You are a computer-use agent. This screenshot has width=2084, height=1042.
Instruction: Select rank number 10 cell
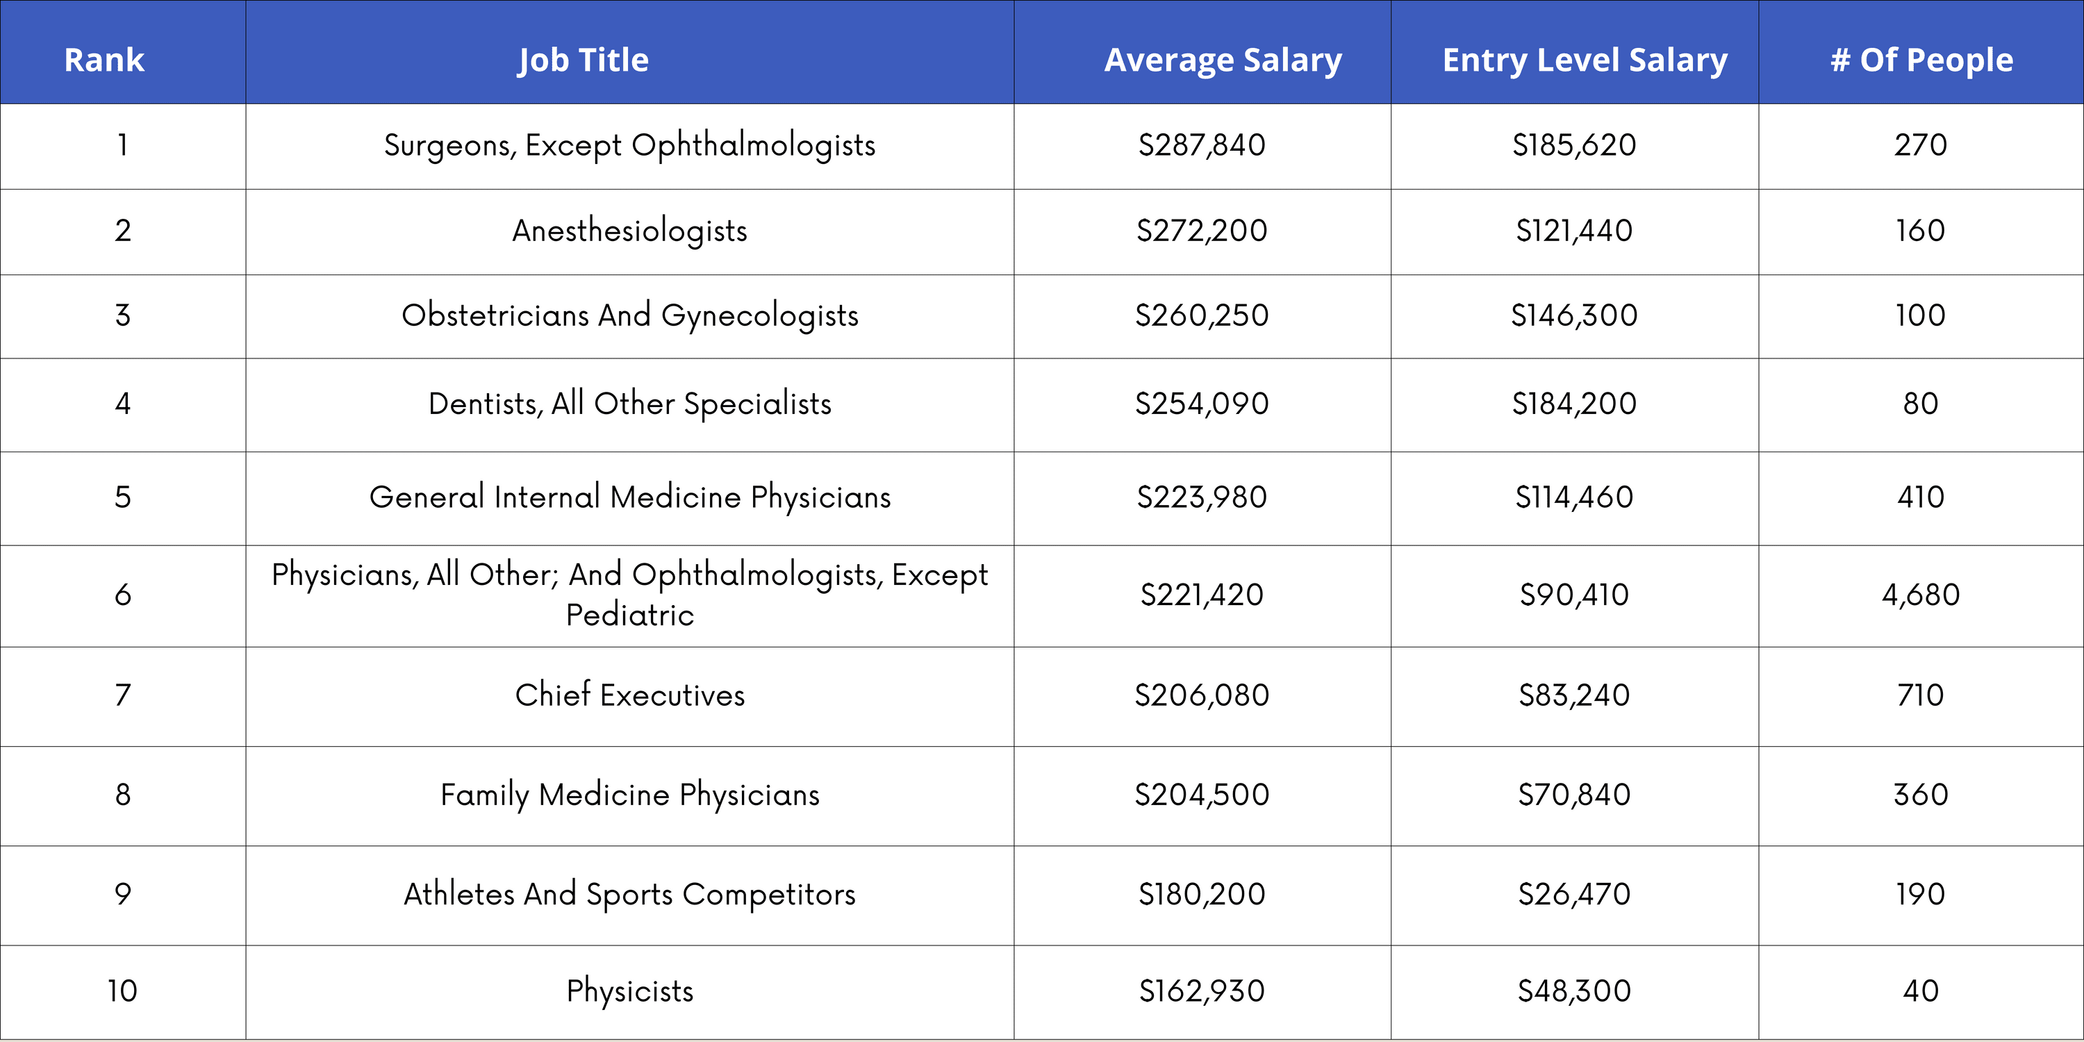pos(122,990)
